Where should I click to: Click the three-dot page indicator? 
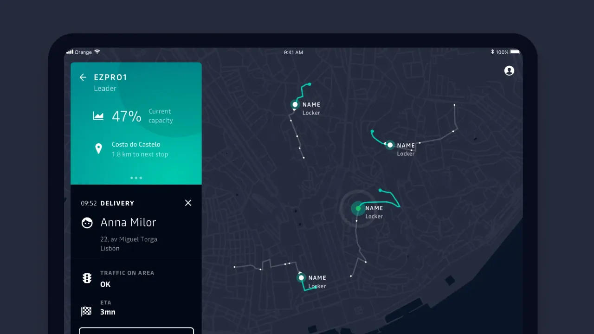point(136,178)
